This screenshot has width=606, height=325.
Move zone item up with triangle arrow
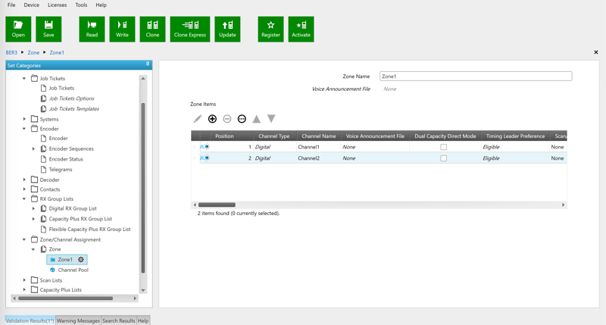click(257, 119)
